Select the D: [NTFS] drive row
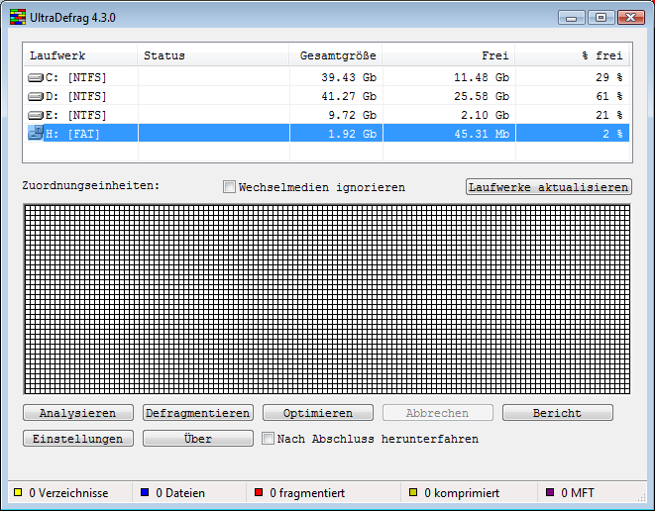Screen dimensions: 655x511 (327, 96)
